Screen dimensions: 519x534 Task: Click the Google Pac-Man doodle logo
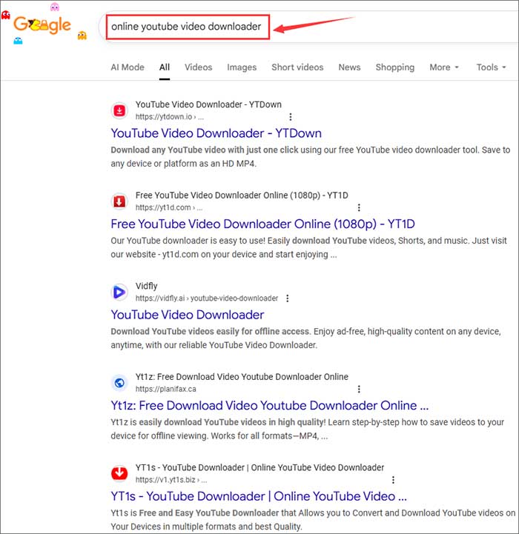42,25
